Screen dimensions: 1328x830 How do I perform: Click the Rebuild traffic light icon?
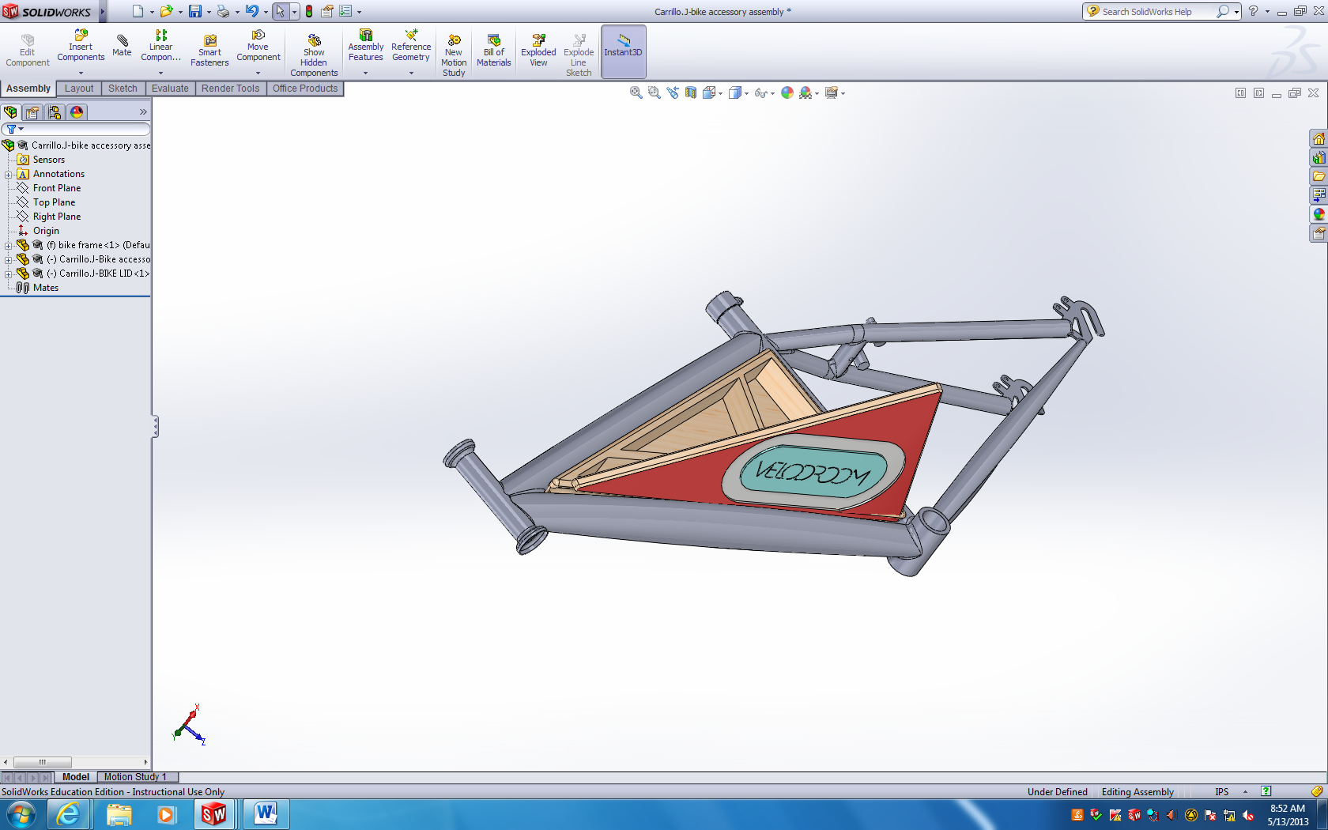point(309,11)
